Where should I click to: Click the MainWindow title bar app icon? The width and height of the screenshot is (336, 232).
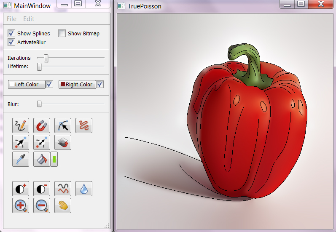pos(8,5)
